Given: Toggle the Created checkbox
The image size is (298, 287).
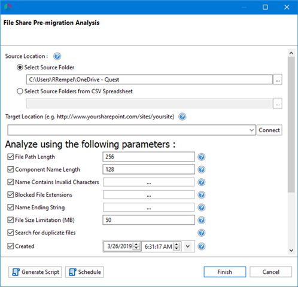Looking at the screenshot, I should (x=10, y=246).
